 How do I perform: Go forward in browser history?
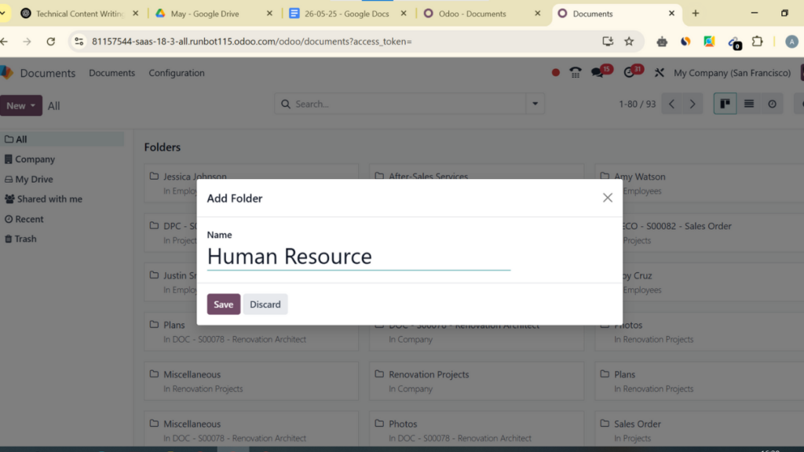tap(27, 42)
